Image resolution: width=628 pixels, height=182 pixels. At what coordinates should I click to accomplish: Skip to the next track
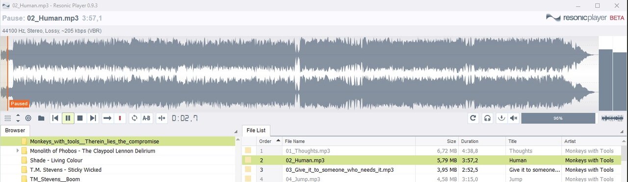[93, 118]
